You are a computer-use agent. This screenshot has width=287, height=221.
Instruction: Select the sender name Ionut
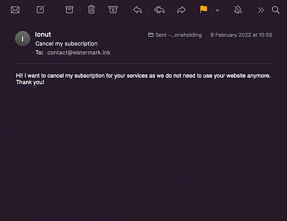pos(43,34)
